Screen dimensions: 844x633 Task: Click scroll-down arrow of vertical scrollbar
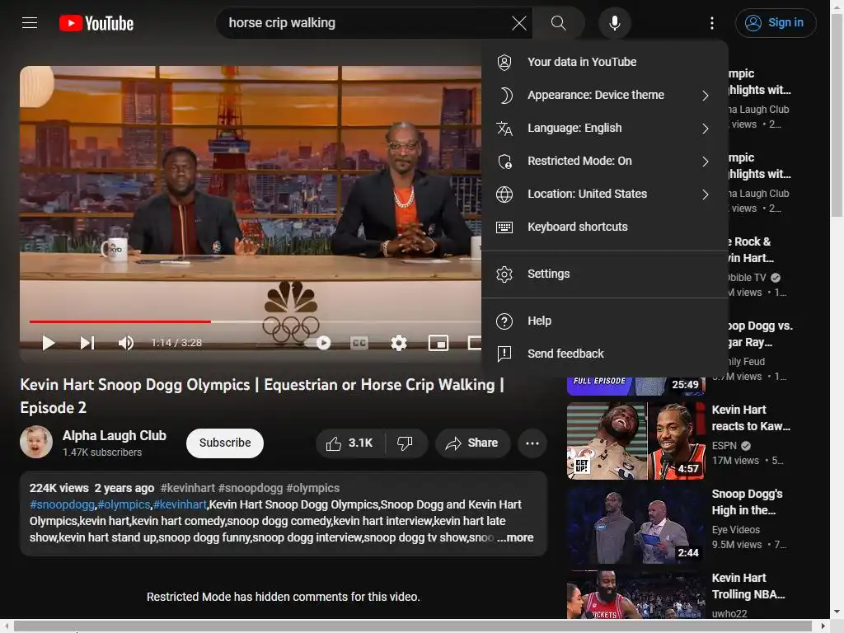pyautogui.click(x=837, y=612)
